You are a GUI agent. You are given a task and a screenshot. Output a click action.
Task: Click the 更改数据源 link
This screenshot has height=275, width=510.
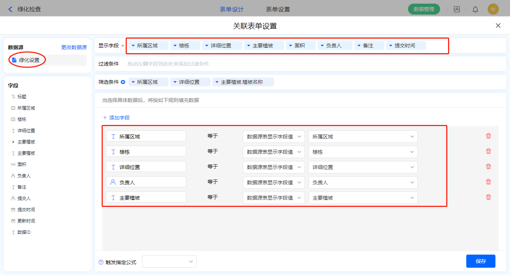tap(74, 47)
